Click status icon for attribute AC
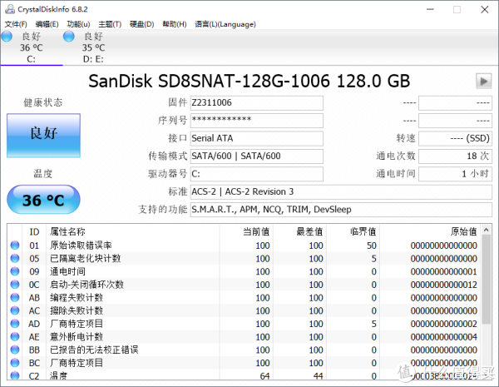Screen dimensions: 499x387 [15, 310]
